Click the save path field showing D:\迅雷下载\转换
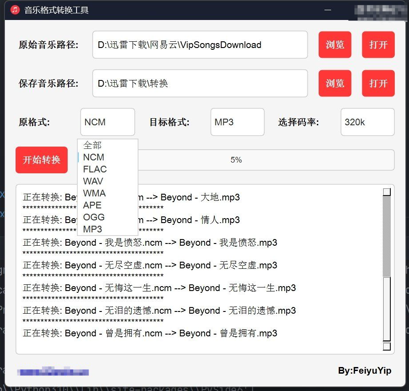This screenshot has width=409, height=391. click(x=199, y=83)
